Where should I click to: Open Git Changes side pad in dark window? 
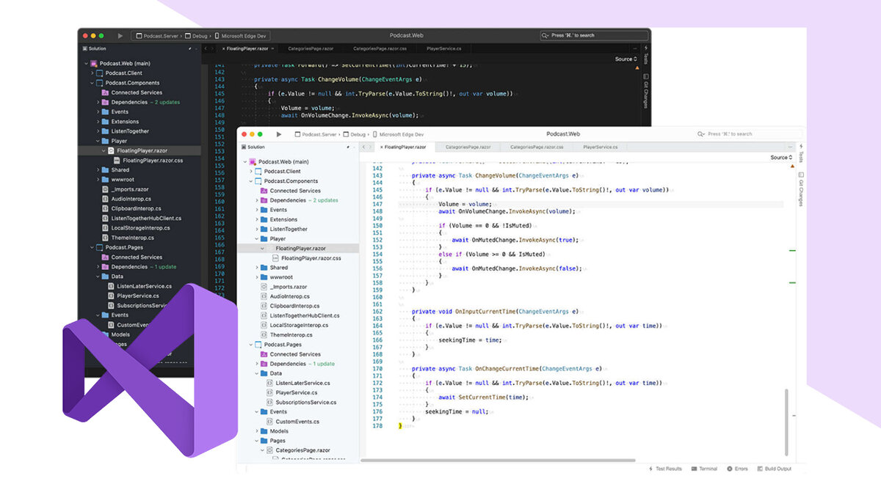(x=646, y=91)
